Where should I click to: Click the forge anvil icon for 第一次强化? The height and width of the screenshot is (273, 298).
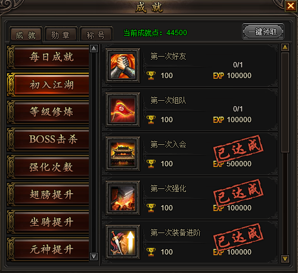[123, 198]
